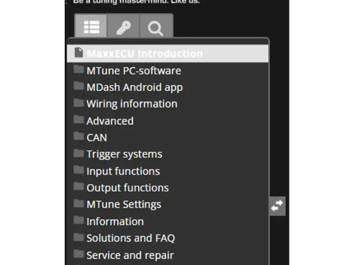
Task: Open the Input functions topic
Action: (x=123, y=171)
